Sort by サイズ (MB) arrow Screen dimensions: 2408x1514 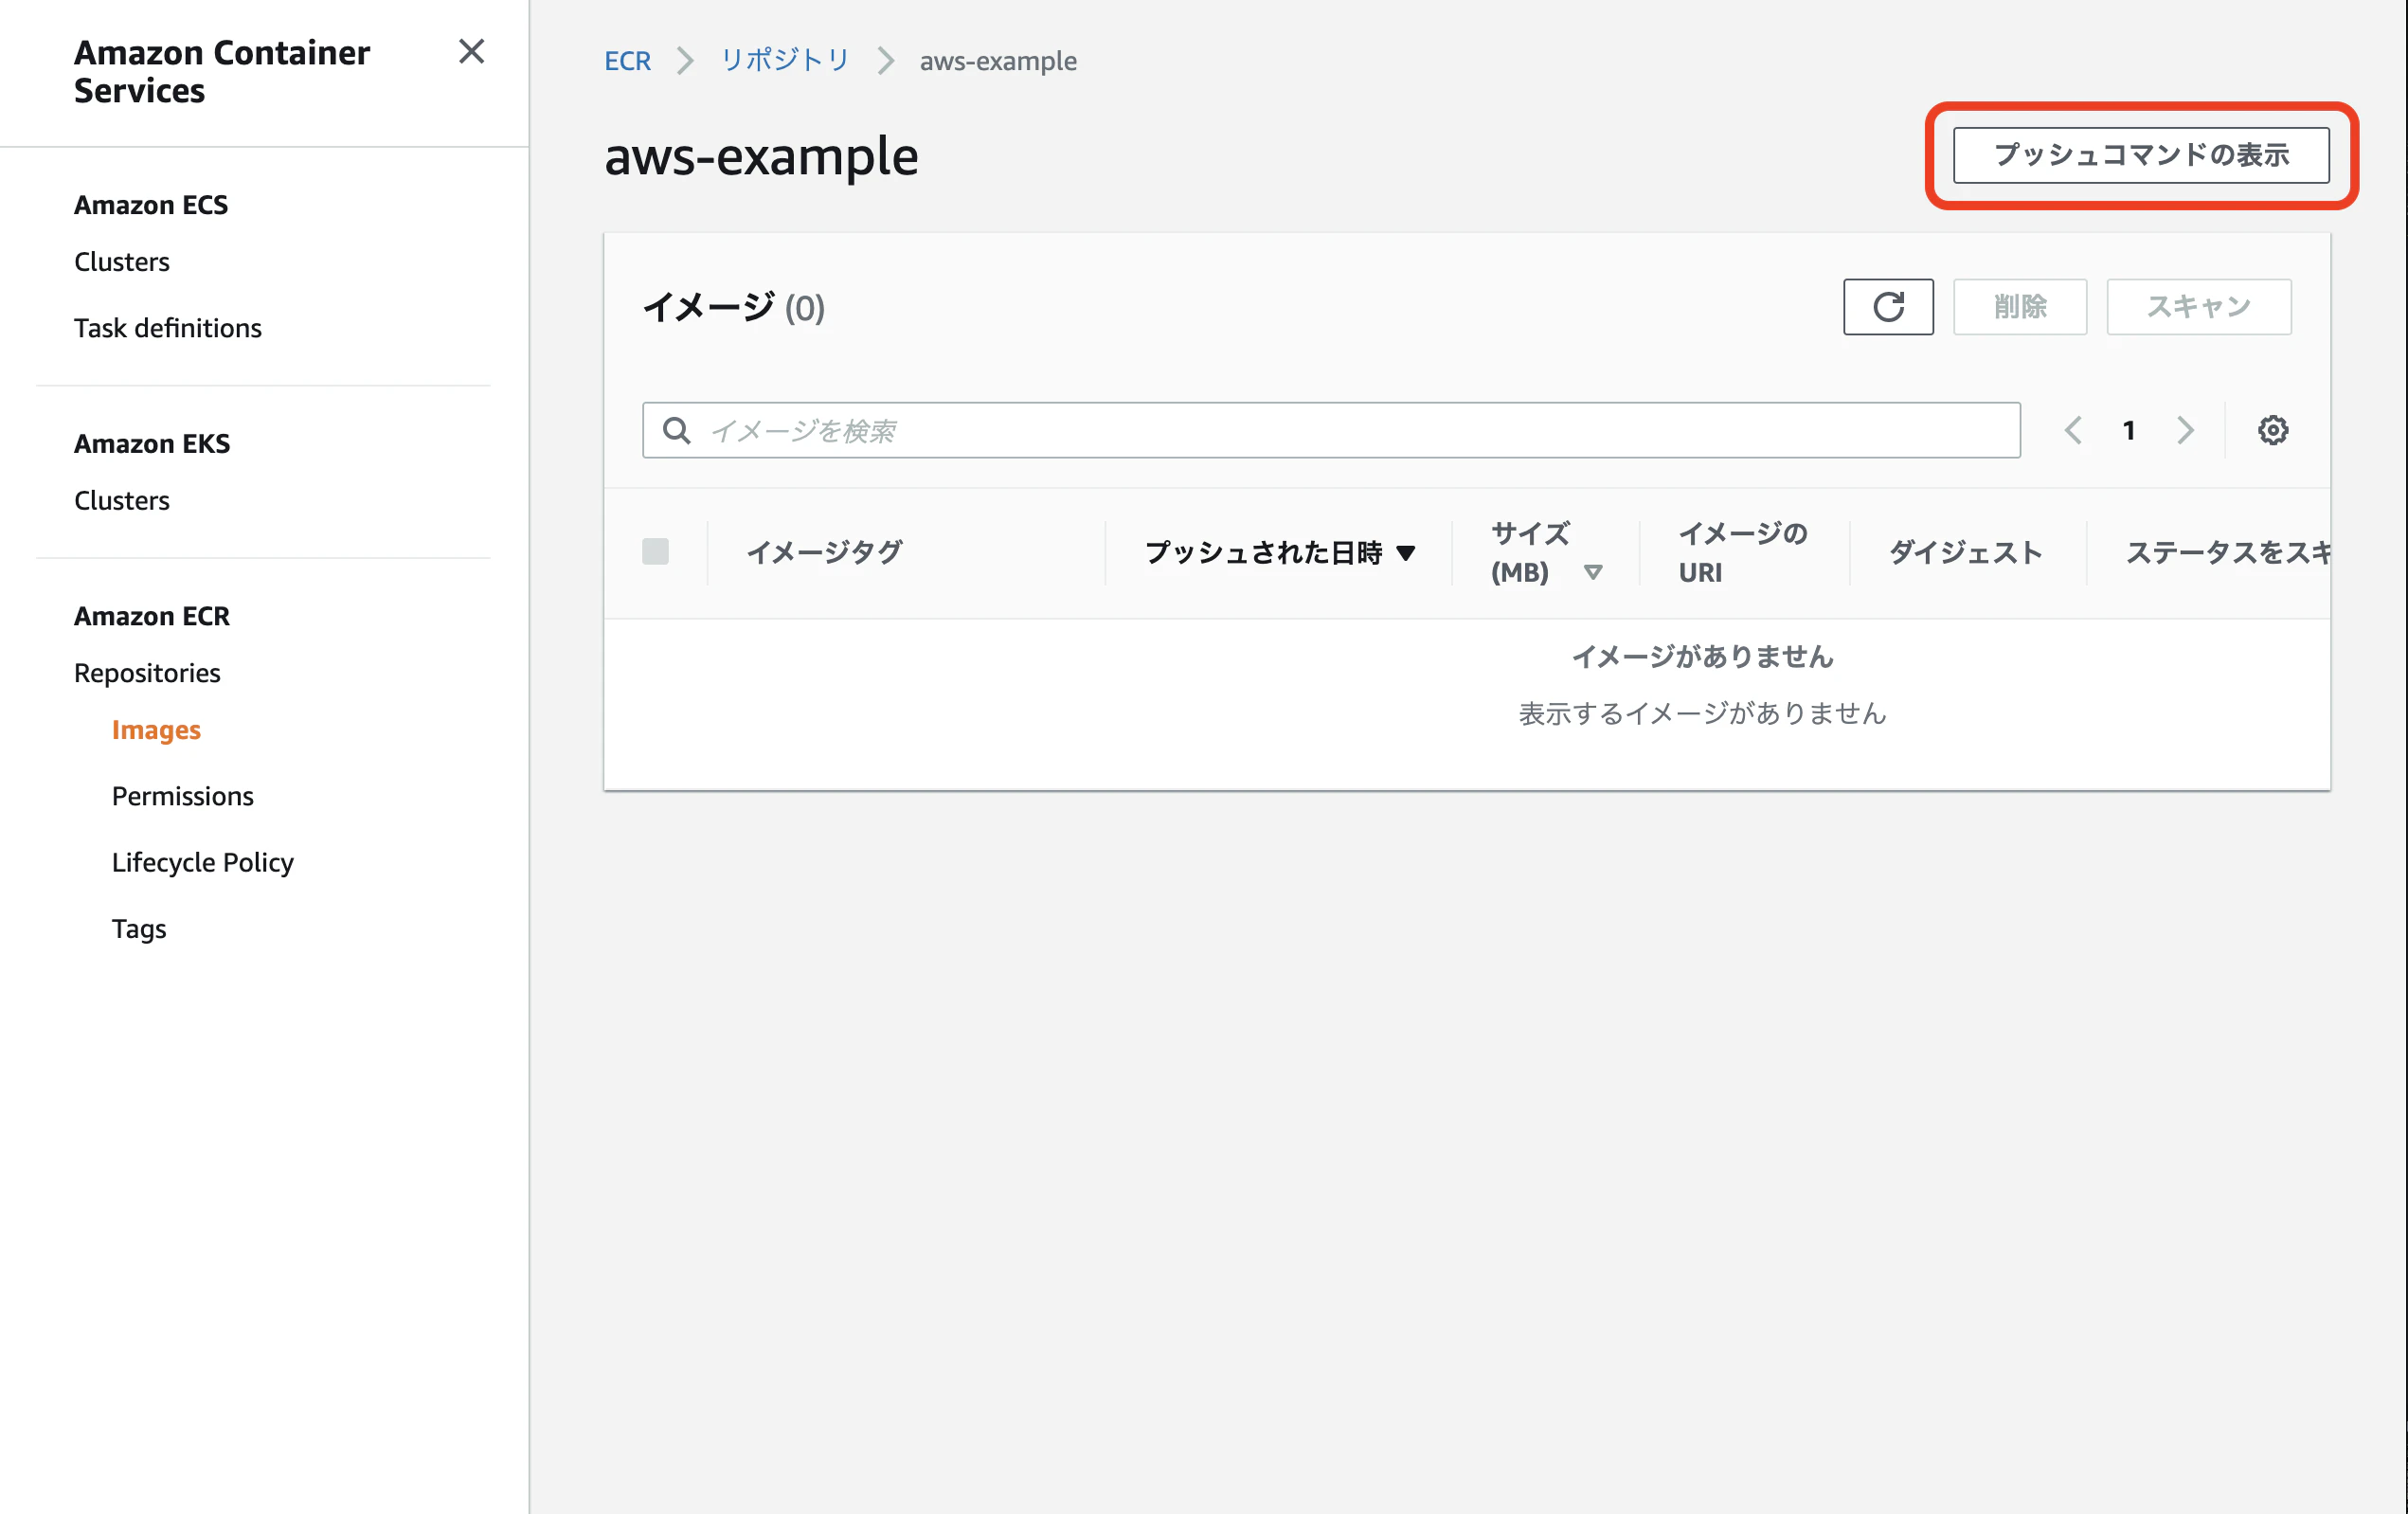tap(1593, 572)
